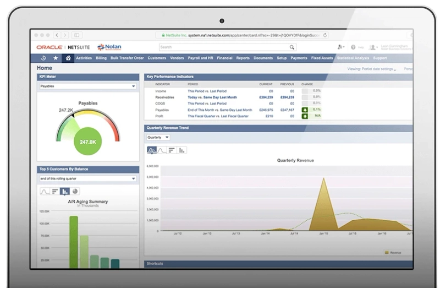The image size is (440, 288).
Task: Click the Payables green down-arrow change indicator
Action: 305,110
